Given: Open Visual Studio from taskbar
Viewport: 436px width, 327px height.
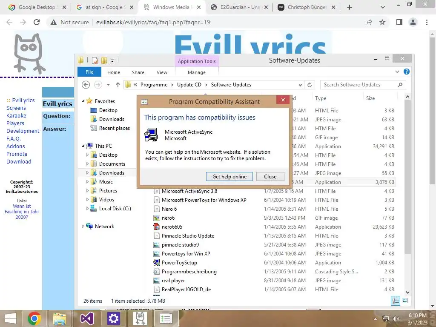Looking at the screenshot, I should pyautogui.click(x=87, y=318).
